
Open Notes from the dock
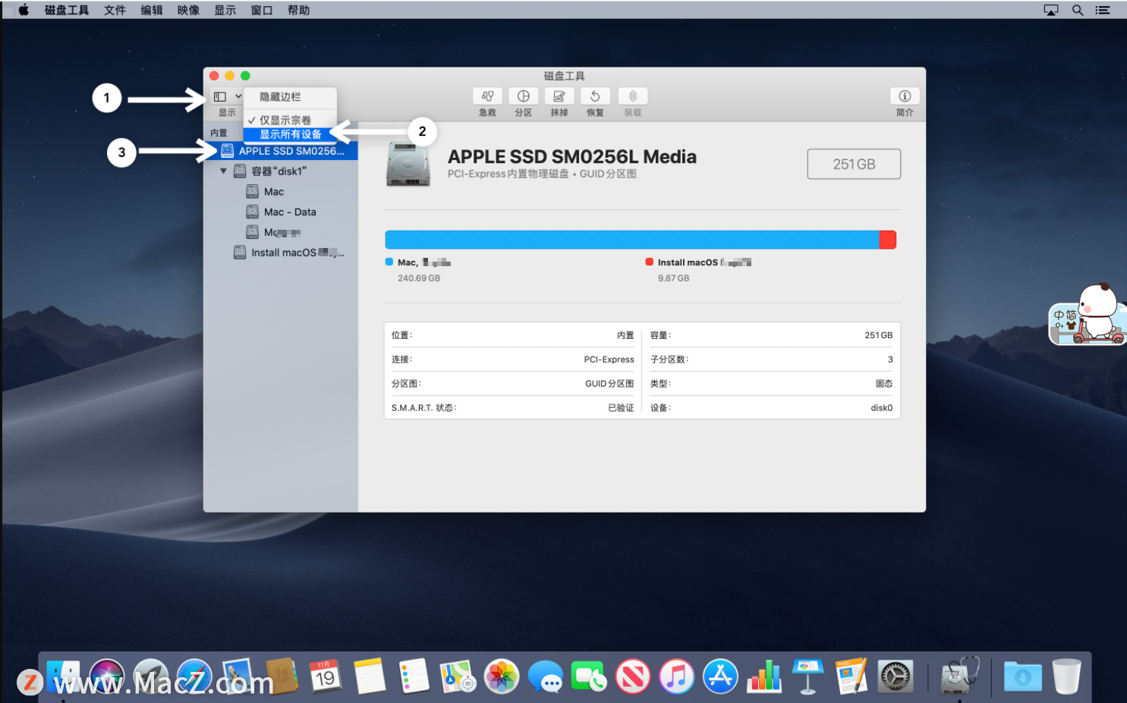[x=370, y=676]
